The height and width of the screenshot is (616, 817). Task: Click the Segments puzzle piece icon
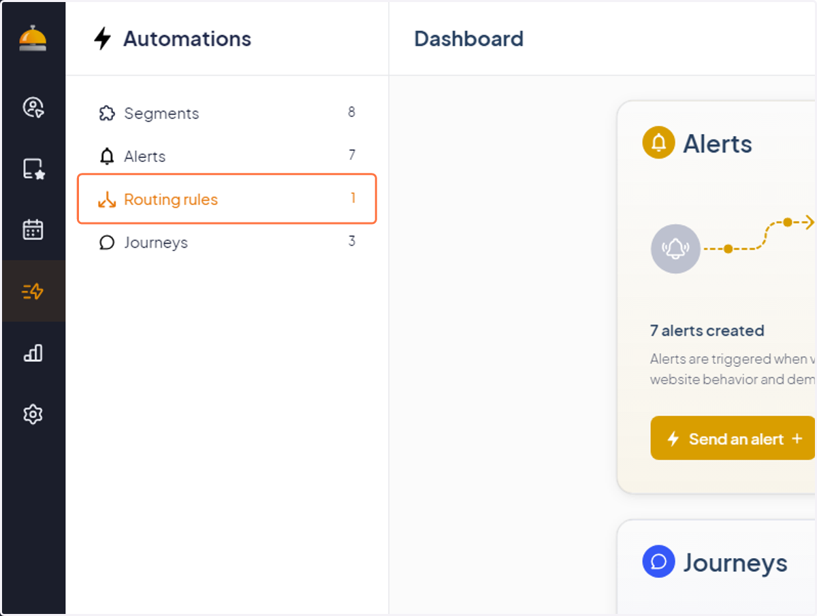[107, 114]
